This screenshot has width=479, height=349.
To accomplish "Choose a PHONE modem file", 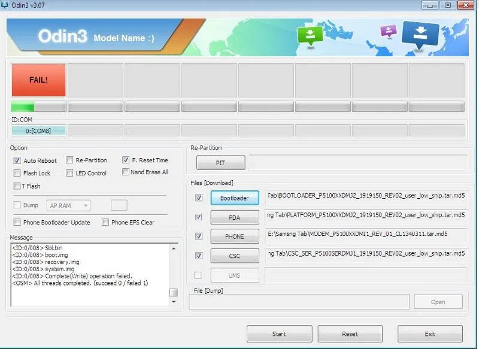I will [x=235, y=236].
